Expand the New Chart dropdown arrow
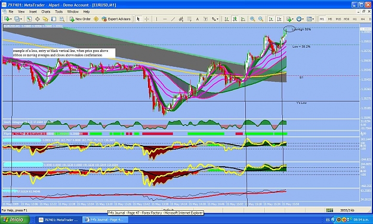This screenshot has width=373, height=224. pyautogui.click(x=11, y=19)
